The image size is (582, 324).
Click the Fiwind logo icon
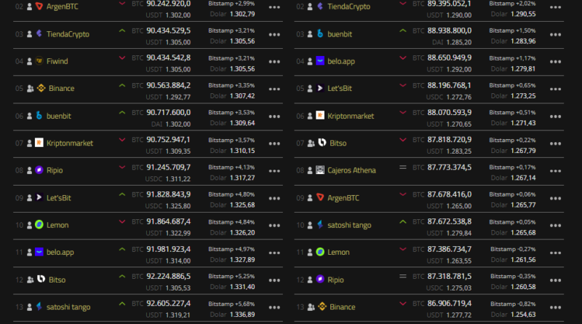coord(39,61)
